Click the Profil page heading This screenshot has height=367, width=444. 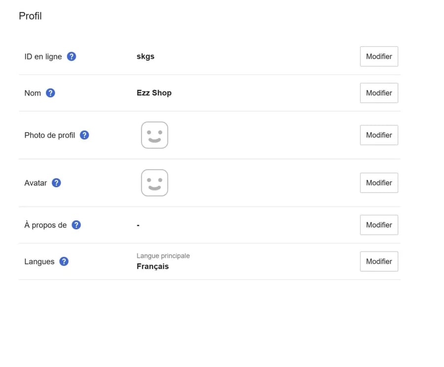click(30, 16)
